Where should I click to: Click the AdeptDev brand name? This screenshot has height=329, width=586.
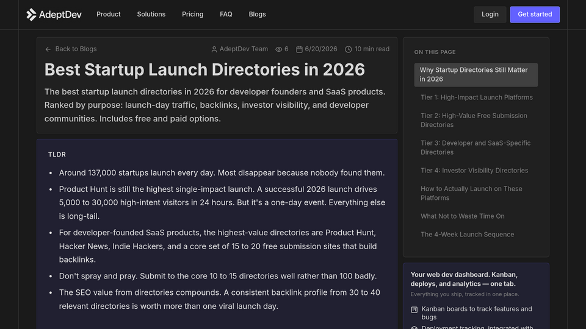pos(60,15)
